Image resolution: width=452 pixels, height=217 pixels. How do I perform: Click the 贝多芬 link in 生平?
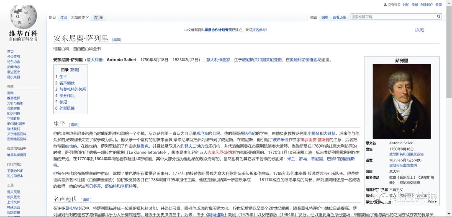click(x=95, y=186)
